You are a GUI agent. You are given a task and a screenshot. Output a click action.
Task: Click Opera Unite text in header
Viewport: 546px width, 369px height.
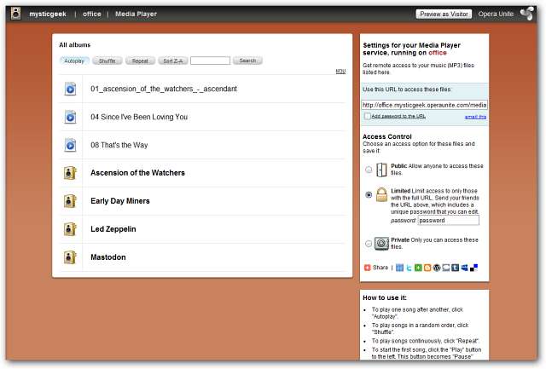point(496,14)
